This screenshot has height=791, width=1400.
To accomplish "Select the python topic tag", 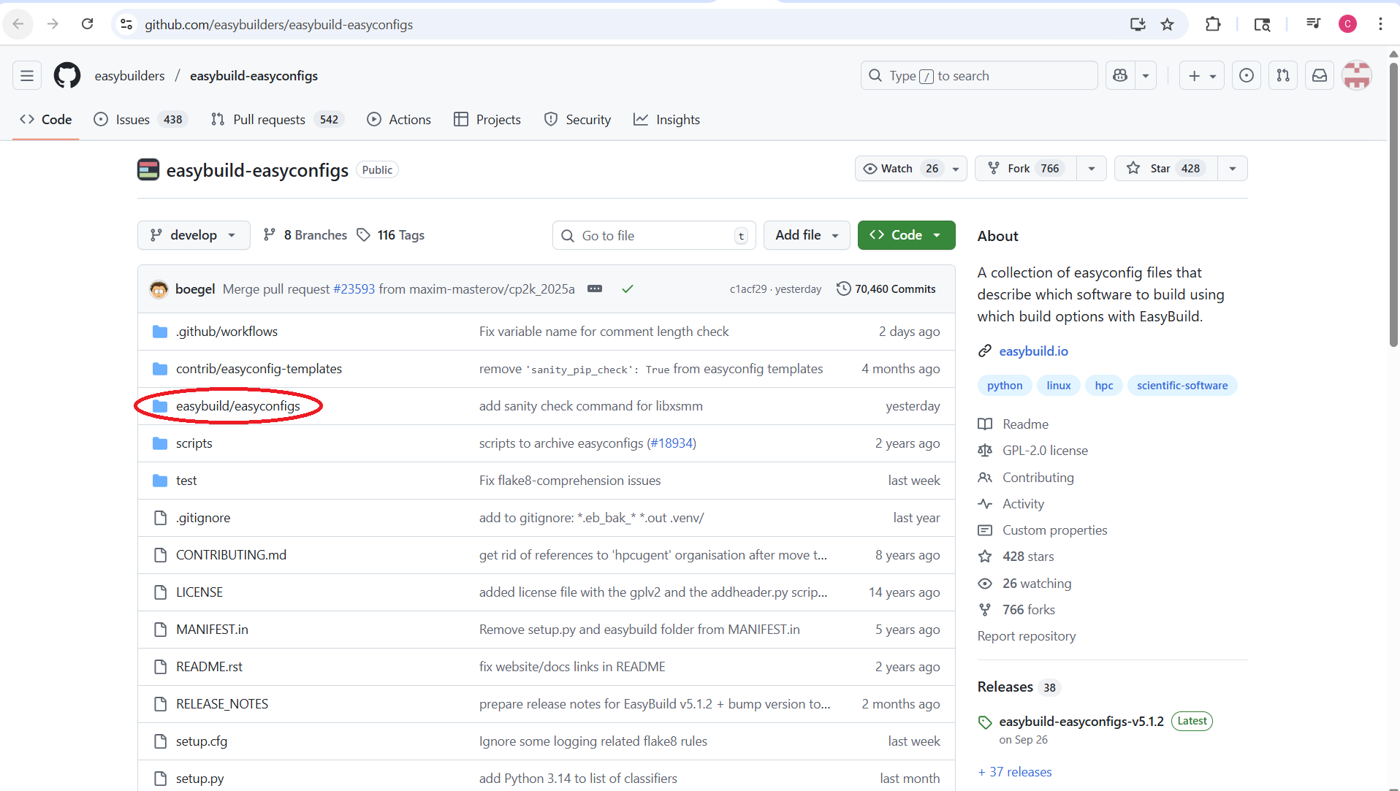I will click(x=1004, y=385).
